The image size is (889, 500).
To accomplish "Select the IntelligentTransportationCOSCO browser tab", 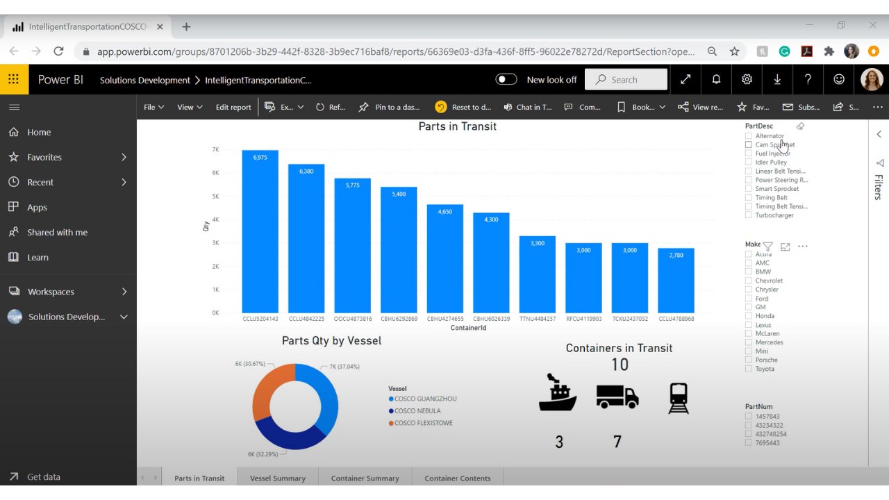I will (x=87, y=26).
